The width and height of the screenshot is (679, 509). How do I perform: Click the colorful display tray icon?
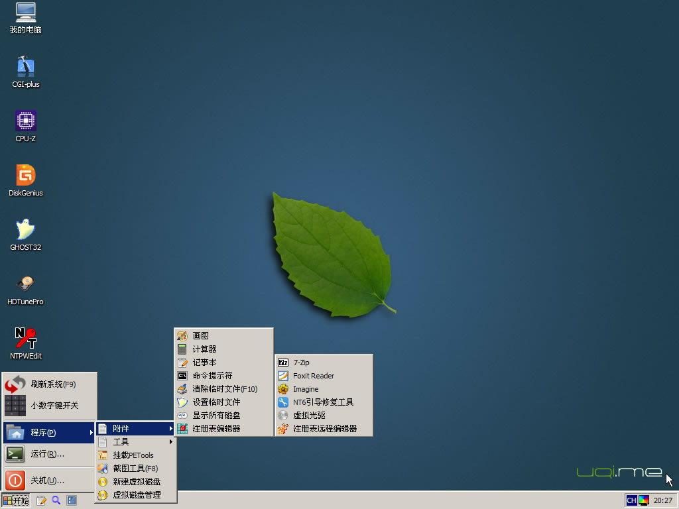(x=644, y=500)
